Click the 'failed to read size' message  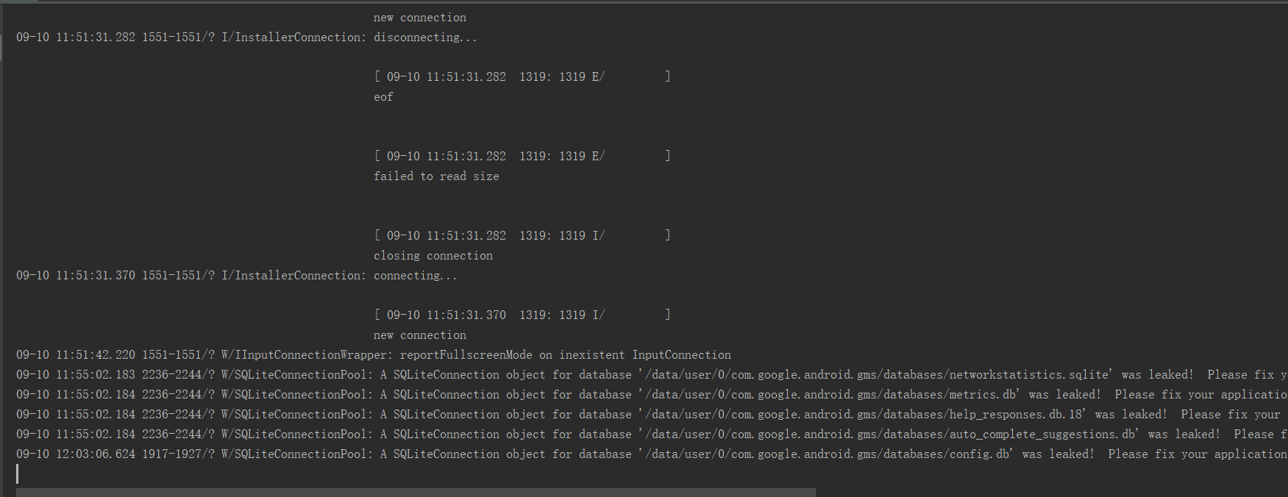point(436,176)
